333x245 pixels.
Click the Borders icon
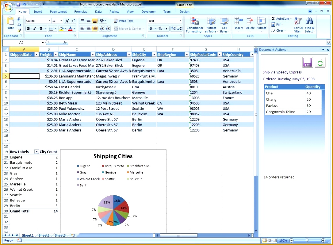coord(51,29)
